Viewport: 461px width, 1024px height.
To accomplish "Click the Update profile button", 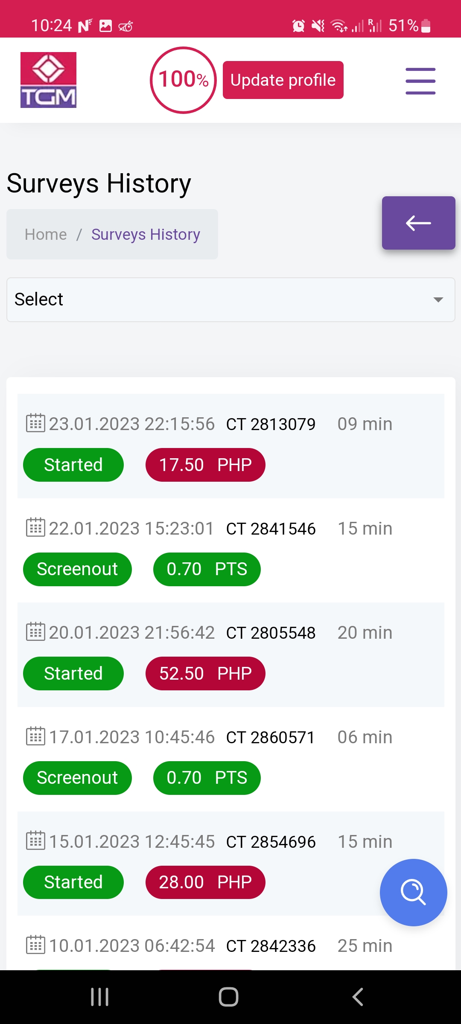I will point(283,80).
